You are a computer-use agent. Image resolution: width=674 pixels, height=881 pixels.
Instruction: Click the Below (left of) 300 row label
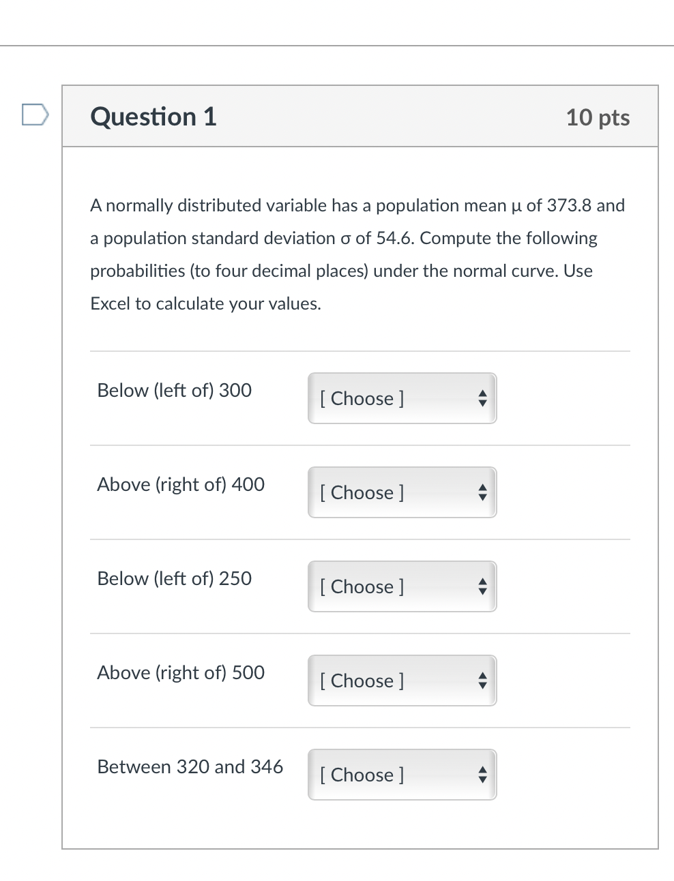point(174,391)
